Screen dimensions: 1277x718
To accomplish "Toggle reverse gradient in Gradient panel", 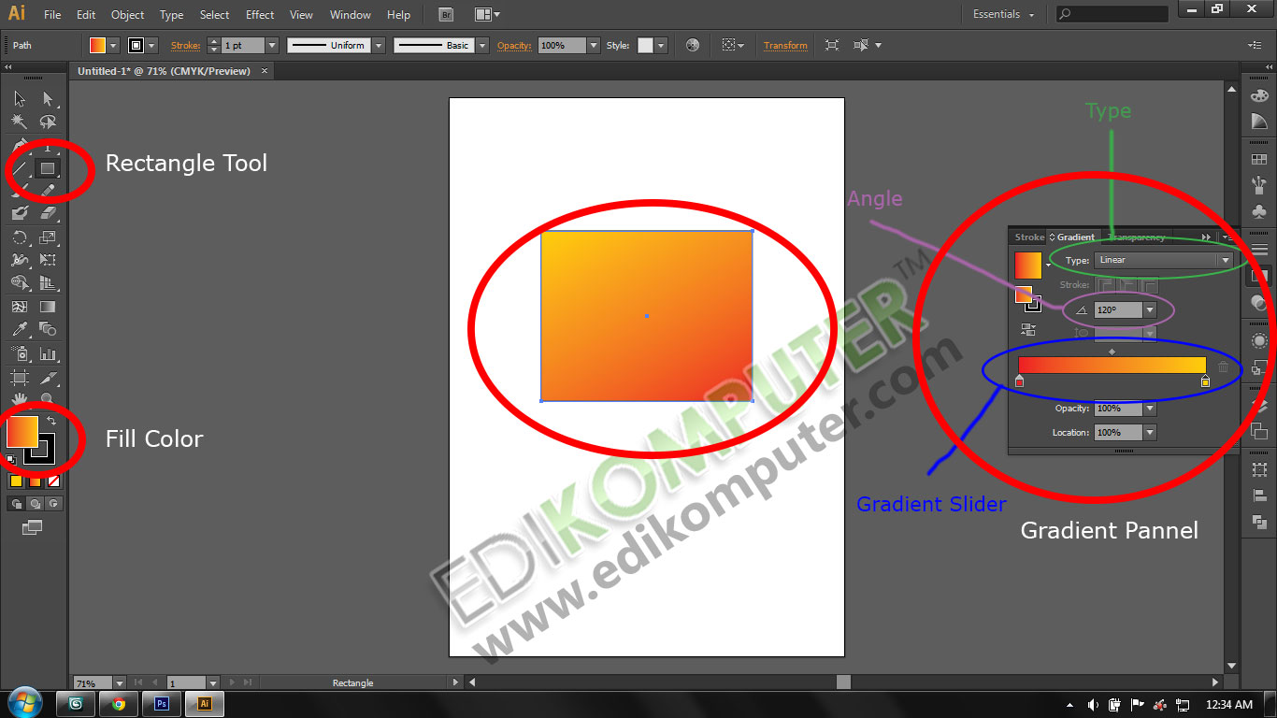I will 1028,329.
